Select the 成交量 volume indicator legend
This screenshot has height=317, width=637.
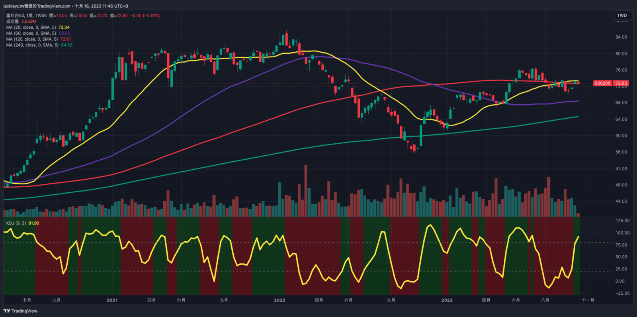13,22
